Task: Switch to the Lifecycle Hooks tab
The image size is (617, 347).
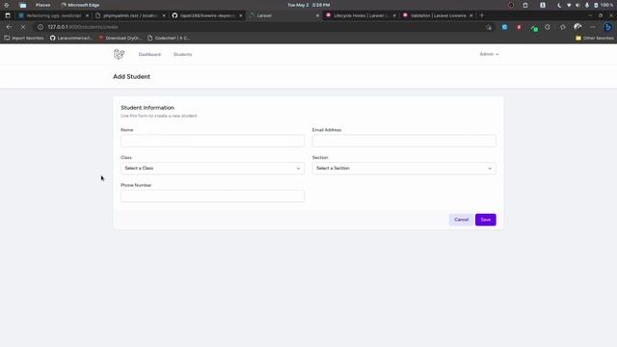Action: click(360, 15)
